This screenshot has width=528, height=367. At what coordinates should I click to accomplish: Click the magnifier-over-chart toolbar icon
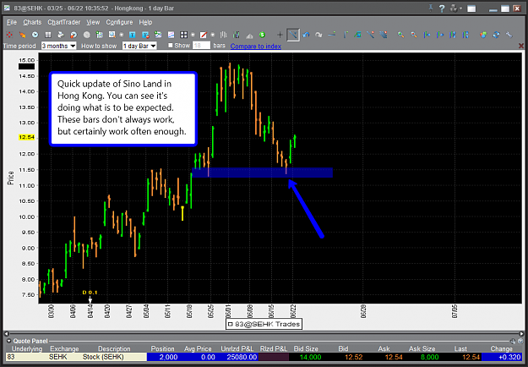click(x=112, y=35)
